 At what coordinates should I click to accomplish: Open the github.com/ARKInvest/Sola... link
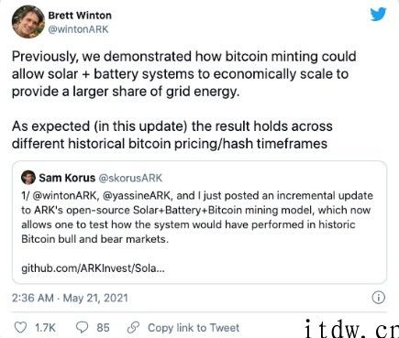93,268
